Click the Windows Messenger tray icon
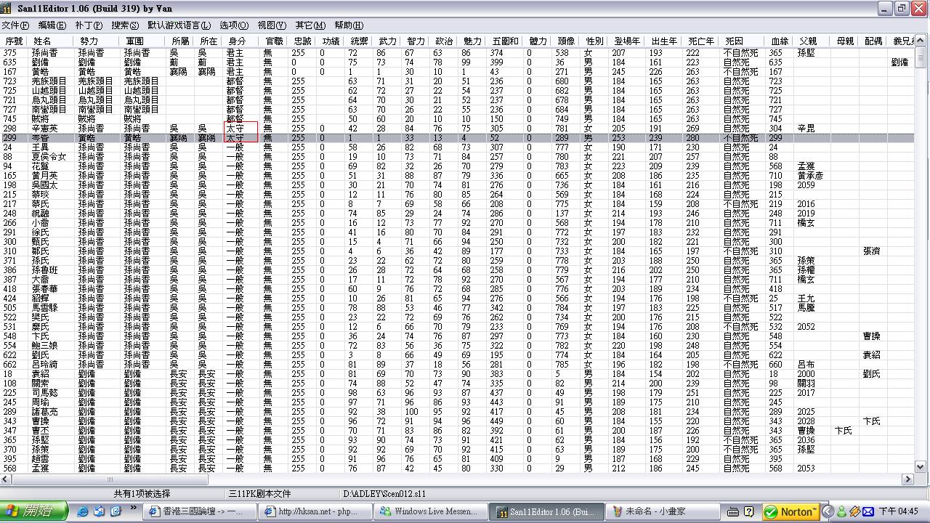The image size is (930, 523). 841,511
